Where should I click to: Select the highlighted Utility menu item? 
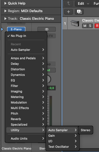[26, 130]
